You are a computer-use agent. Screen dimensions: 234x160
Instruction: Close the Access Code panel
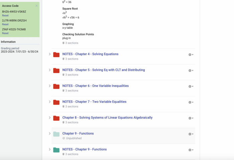click(36, 6)
